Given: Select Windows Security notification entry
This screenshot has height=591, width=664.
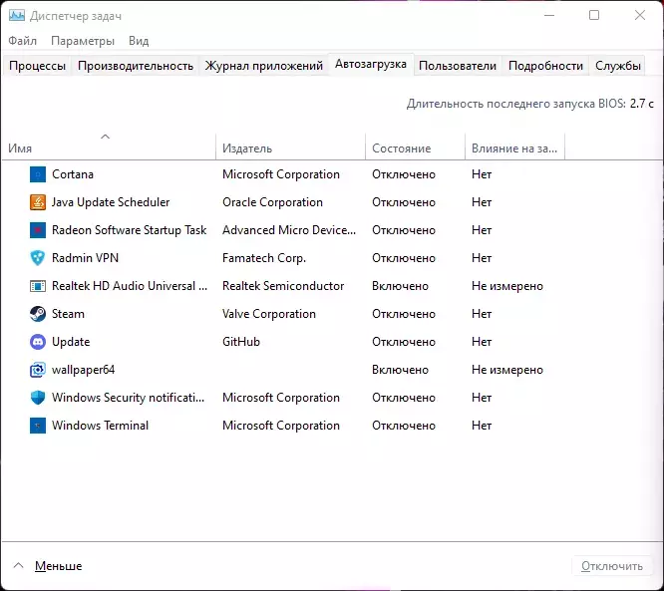Looking at the screenshot, I should click(x=129, y=398).
